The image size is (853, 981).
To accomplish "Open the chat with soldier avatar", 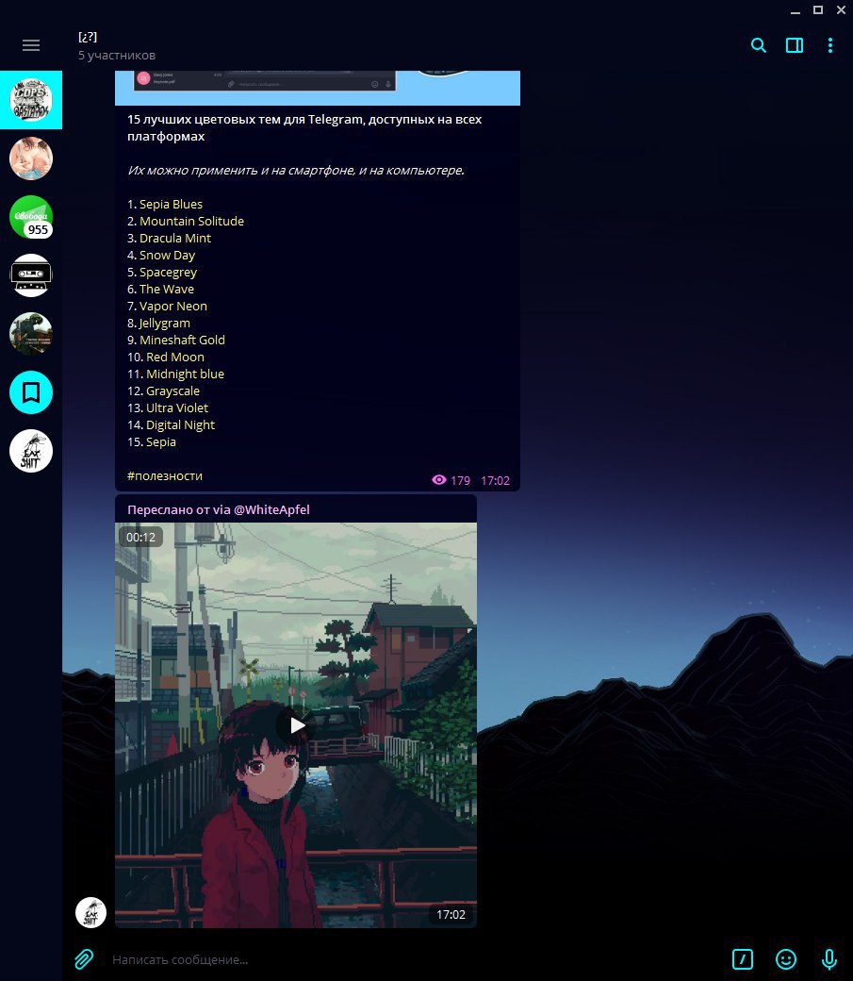I will [31, 334].
